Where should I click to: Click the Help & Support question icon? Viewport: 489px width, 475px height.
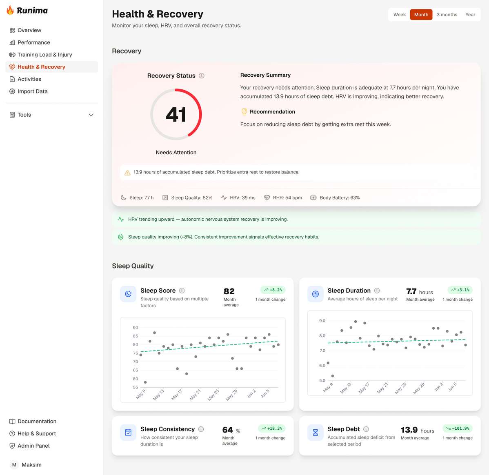(12, 433)
